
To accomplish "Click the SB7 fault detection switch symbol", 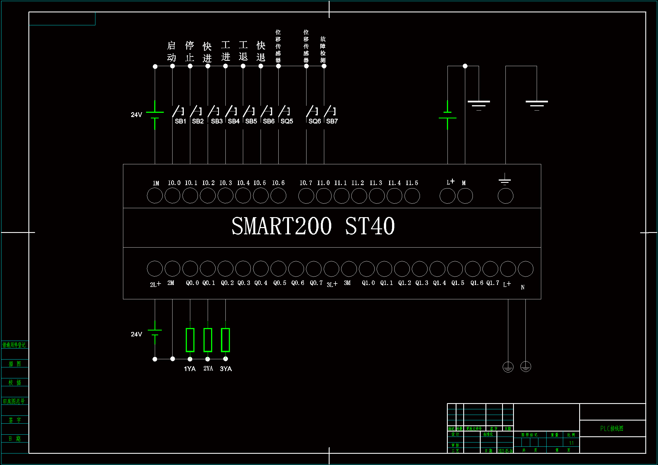I will pyautogui.click(x=330, y=111).
